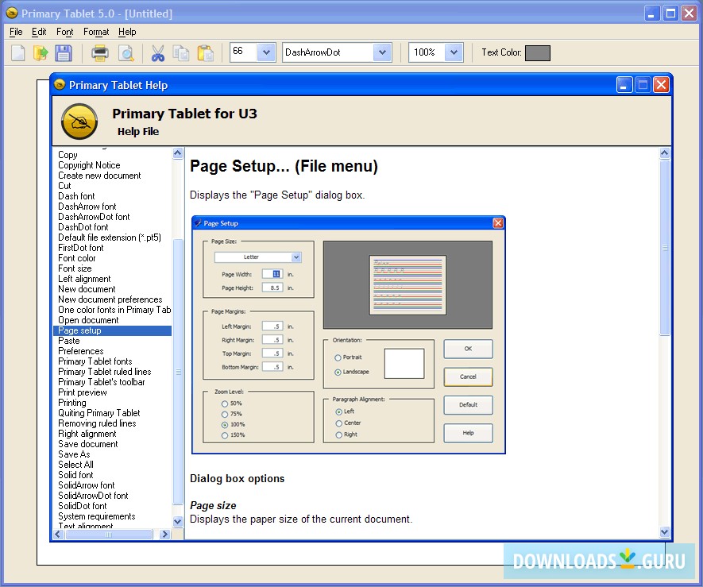Image resolution: width=703 pixels, height=587 pixels.
Task: Choose the 150% zoom level radio button
Action: [x=226, y=435]
